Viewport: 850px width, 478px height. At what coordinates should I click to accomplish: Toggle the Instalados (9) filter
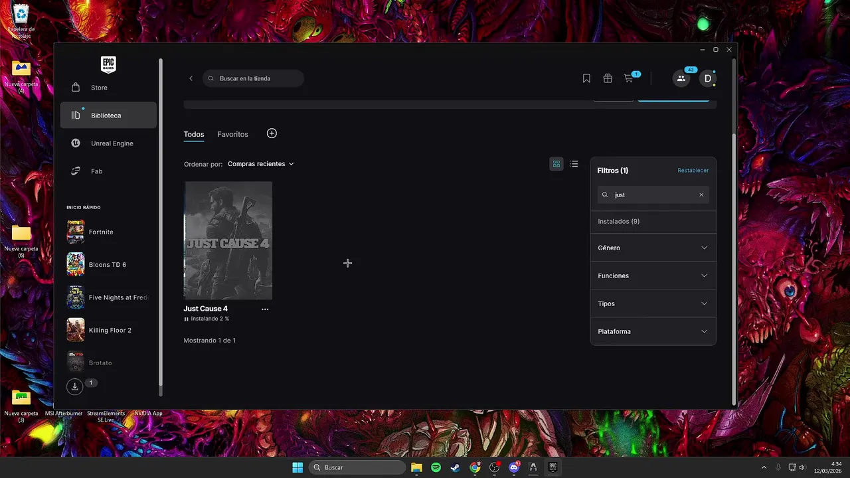point(653,221)
